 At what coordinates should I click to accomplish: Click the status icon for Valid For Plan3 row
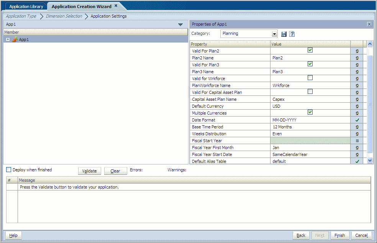coord(357,65)
